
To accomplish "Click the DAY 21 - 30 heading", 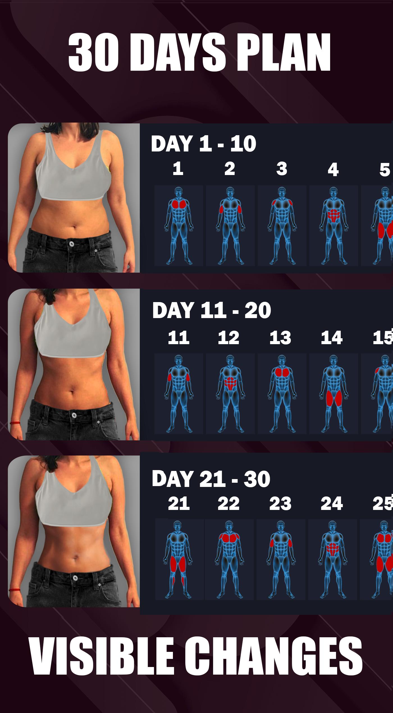I will click(211, 479).
